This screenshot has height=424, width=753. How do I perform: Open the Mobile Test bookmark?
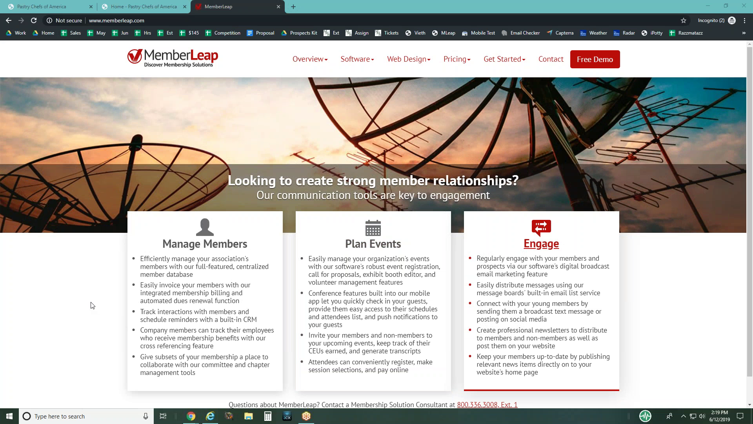(x=478, y=33)
